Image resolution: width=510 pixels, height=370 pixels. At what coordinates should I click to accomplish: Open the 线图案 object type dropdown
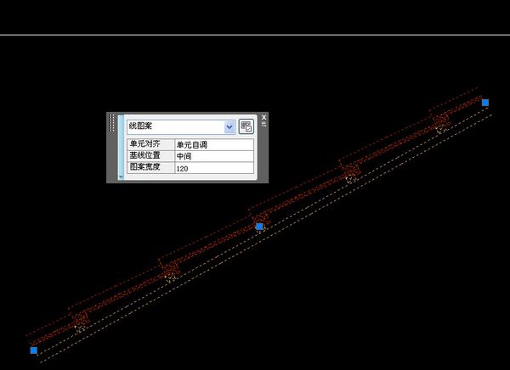(229, 126)
